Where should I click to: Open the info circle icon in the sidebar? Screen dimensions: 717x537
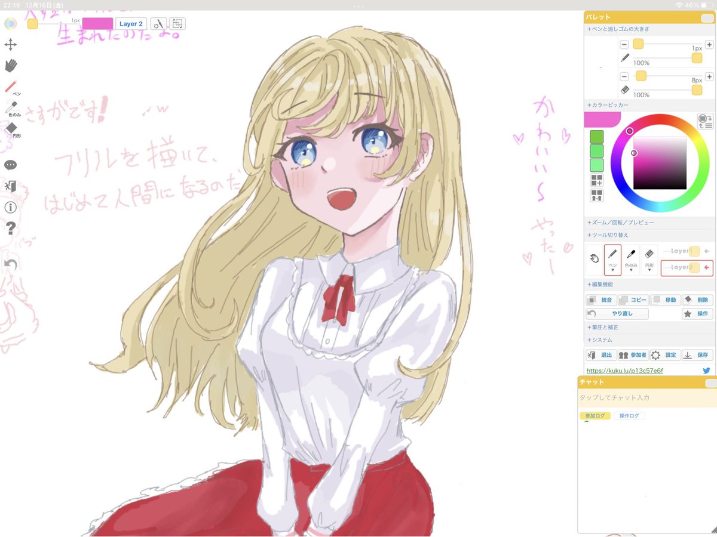point(10,207)
